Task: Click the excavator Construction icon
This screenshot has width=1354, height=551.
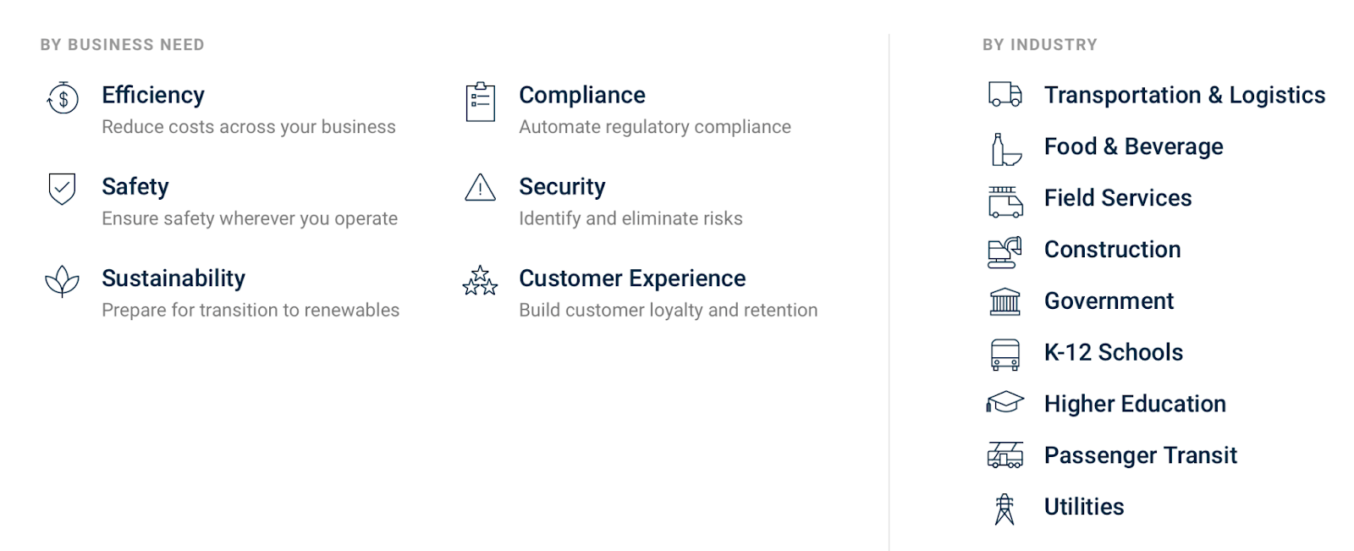Action: [x=1004, y=251]
